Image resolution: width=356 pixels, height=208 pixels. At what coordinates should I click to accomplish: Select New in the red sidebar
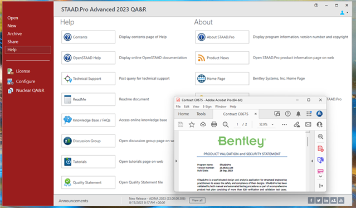click(12, 26)
